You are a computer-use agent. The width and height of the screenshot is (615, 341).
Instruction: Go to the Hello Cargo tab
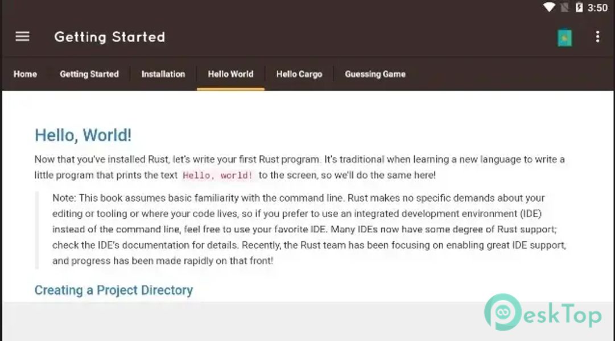tap(299, 74)
